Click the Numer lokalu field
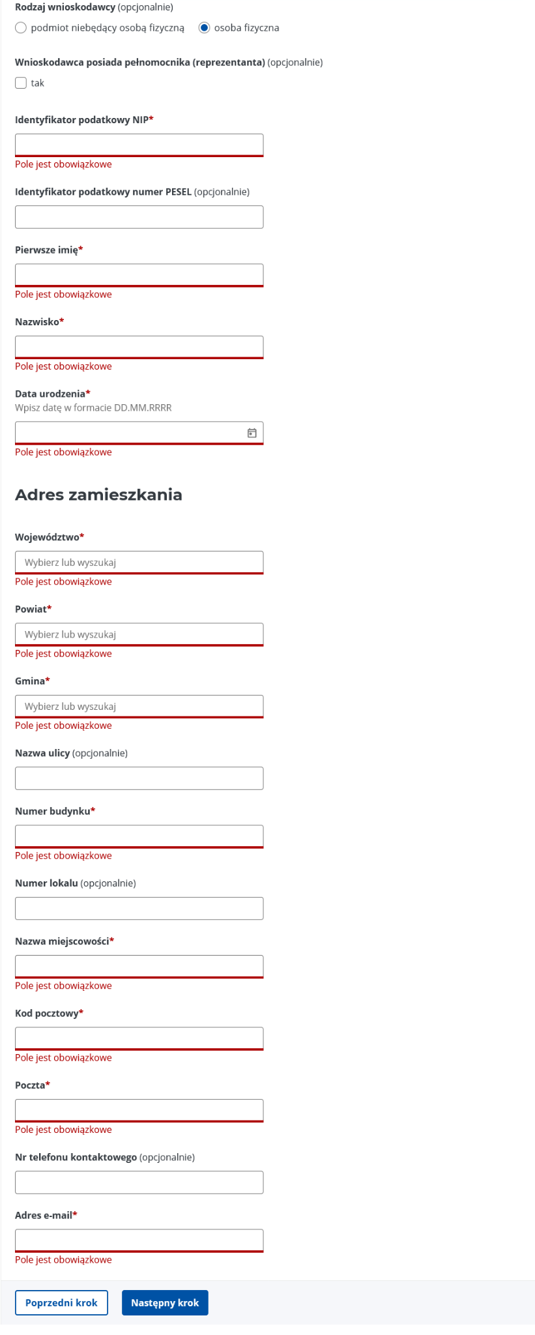This screenshot has height=1335, width=535. coord(139,909)
